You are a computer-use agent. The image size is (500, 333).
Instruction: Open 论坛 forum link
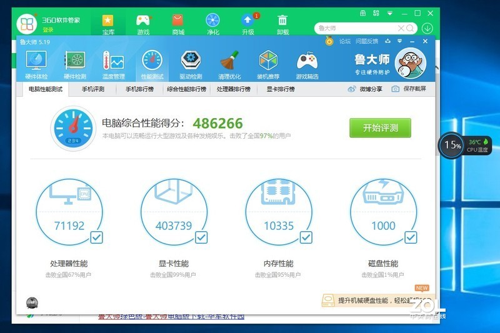coord(345,41)
